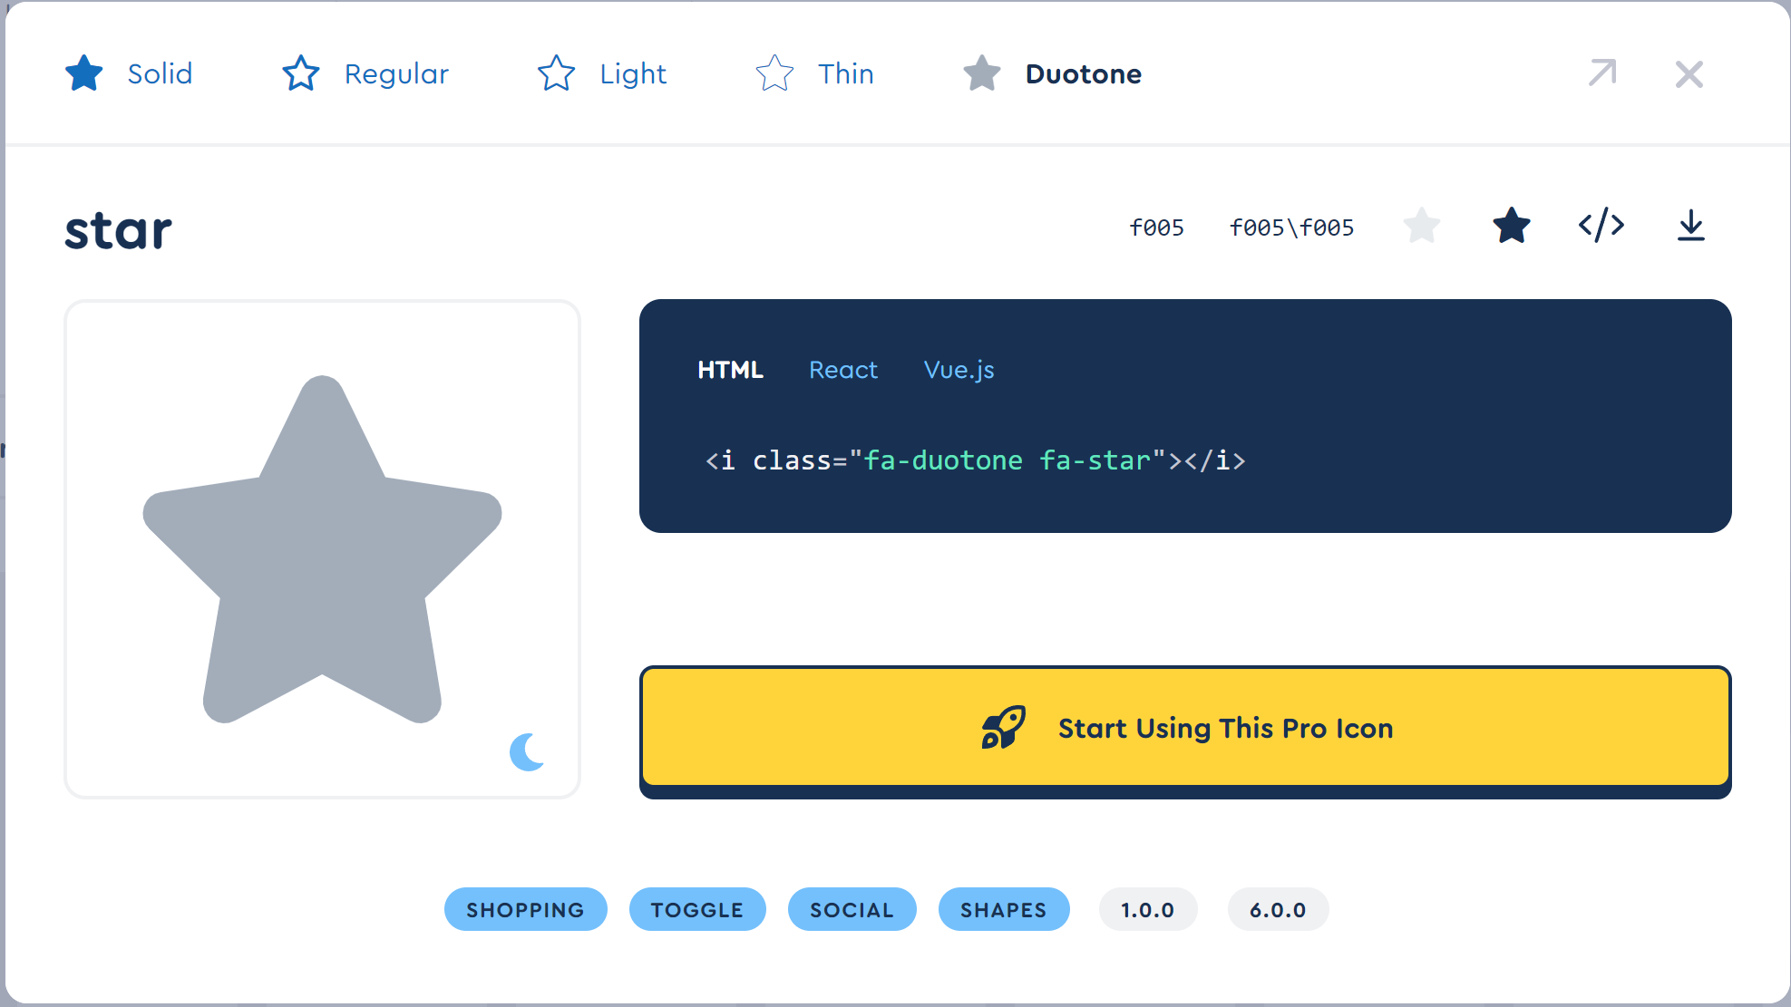This screenshot has height=1007, width=1791.
Task: Copy the light gray star glyph
Action: pyautogui.click(x=1421, y=226)
